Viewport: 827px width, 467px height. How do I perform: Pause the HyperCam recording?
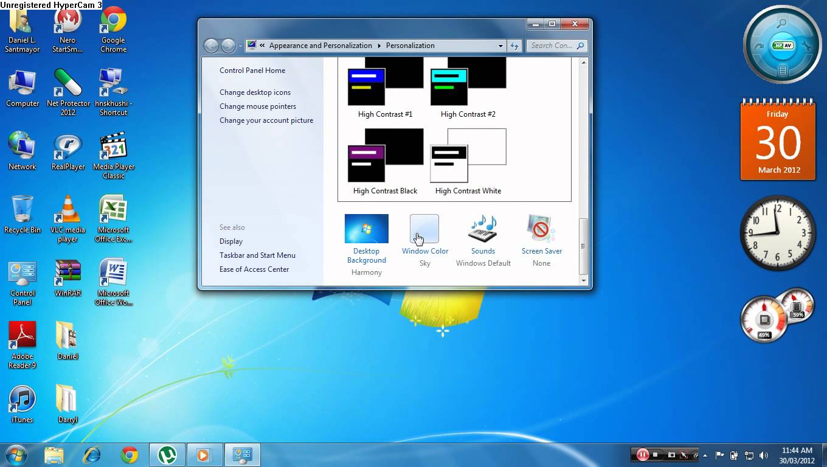point(643,454)
